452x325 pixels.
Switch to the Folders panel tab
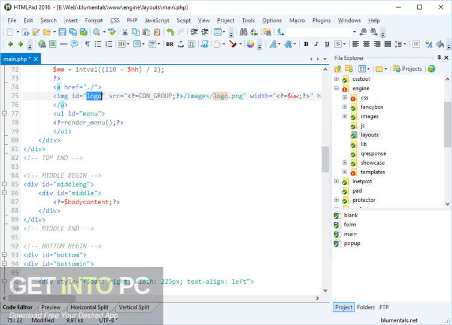366,307
